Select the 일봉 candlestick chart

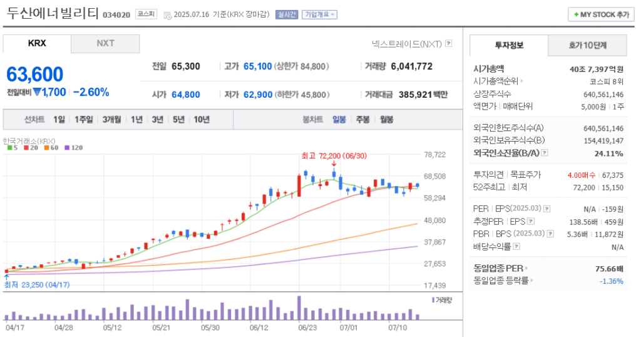click(x=339, y=120)
